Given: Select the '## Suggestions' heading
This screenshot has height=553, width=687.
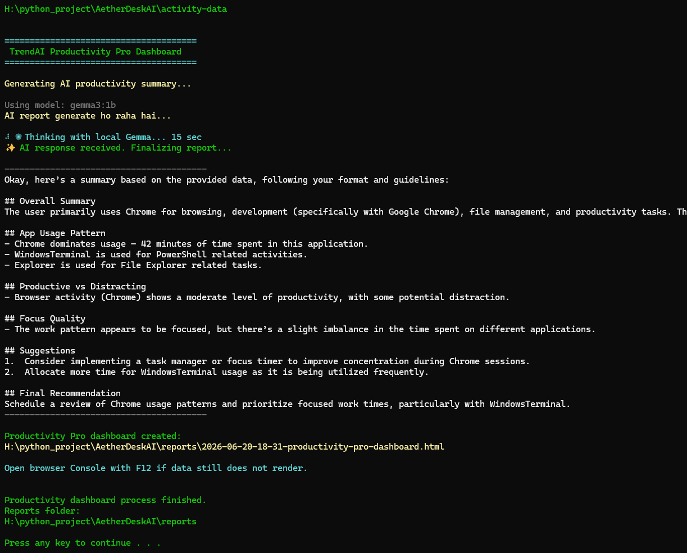Looking at the screenshot, I should point(40,351).
